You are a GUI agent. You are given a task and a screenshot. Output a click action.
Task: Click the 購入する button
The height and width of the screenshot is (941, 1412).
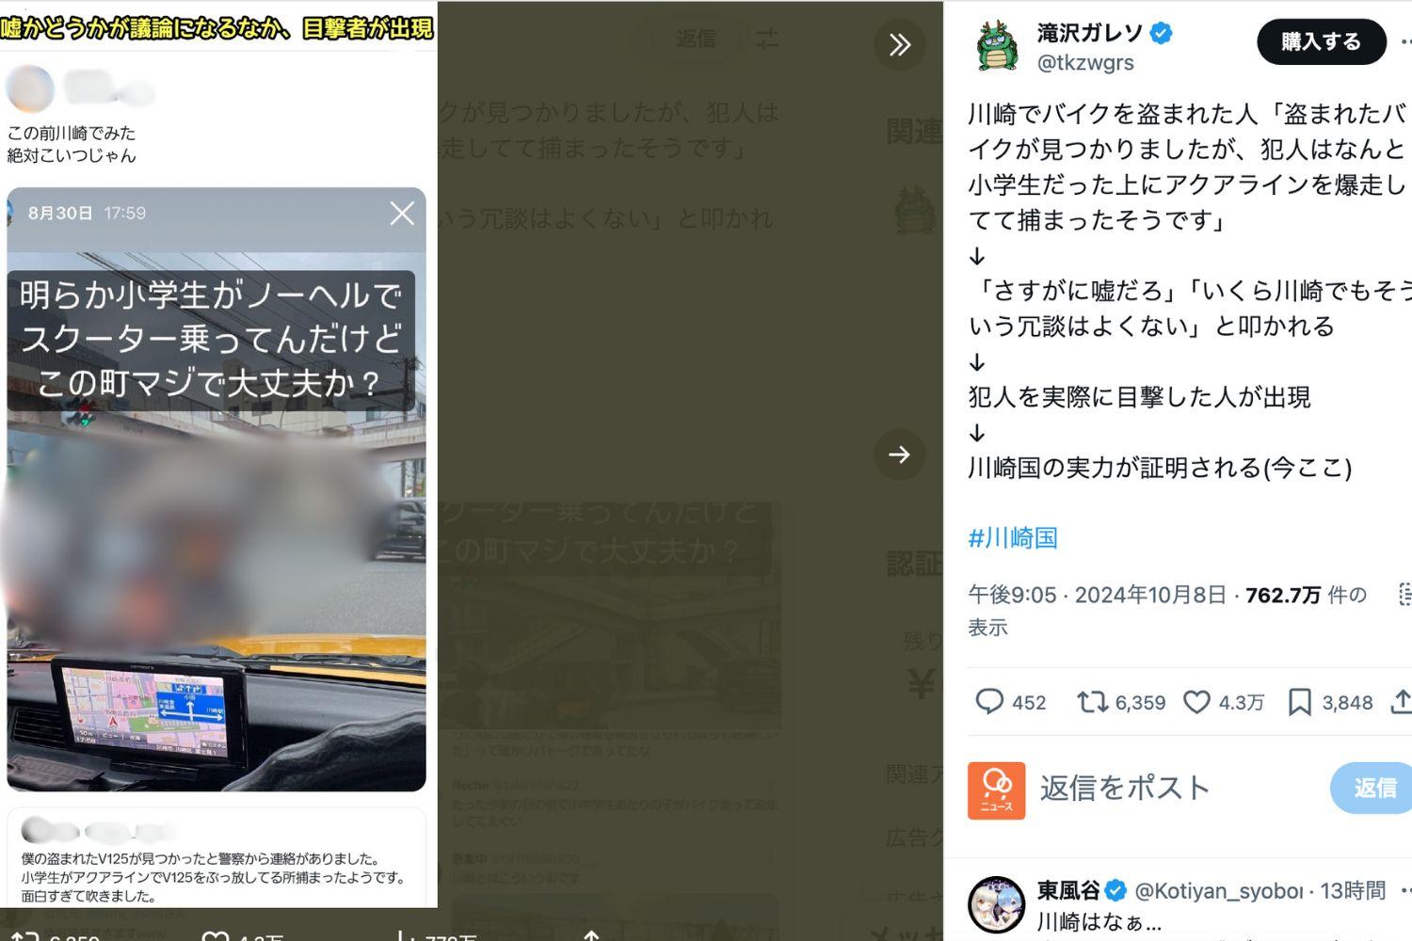click(x=1321, y=41)
